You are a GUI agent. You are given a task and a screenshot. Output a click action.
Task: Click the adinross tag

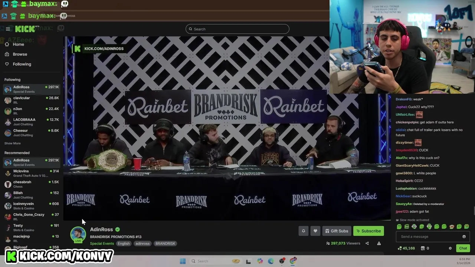coord(142,244)
